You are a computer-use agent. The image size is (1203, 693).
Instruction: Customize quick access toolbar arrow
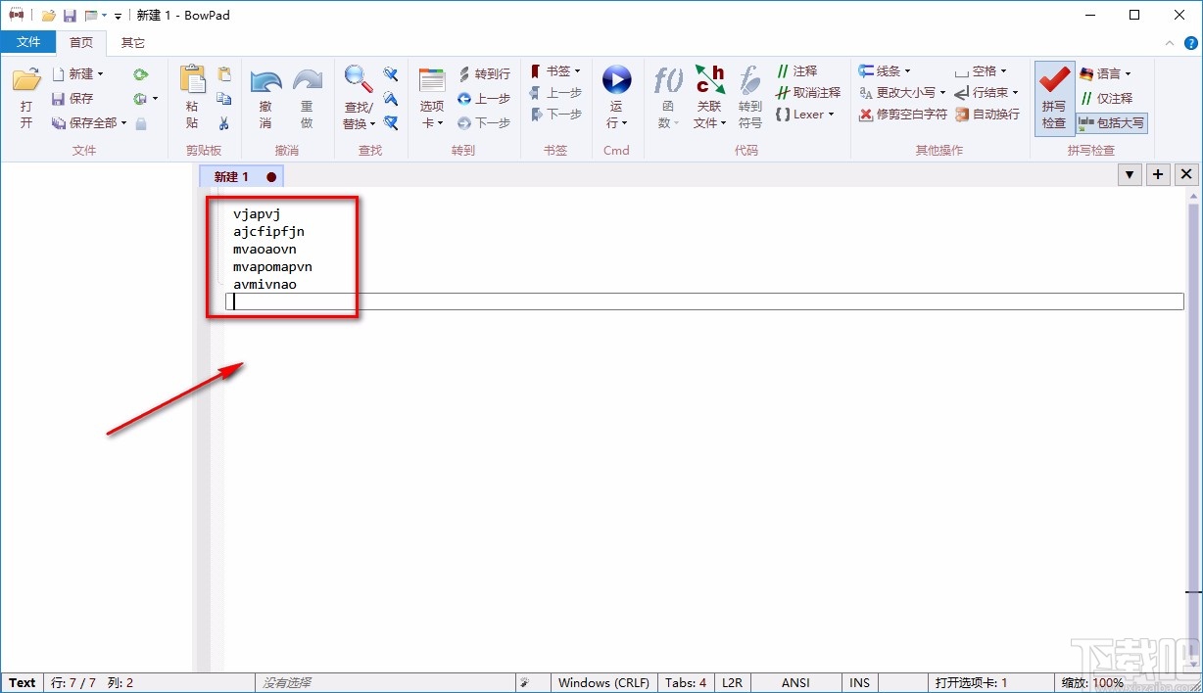[118, 17]
